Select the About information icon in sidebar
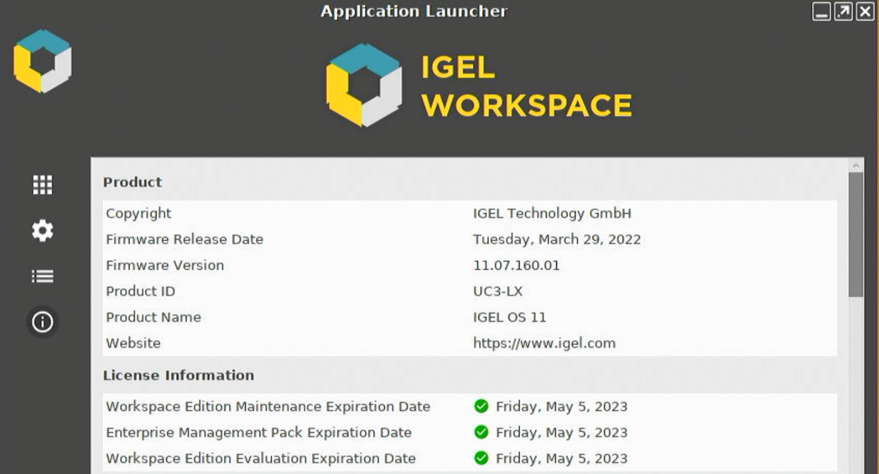 click(42, 322)
